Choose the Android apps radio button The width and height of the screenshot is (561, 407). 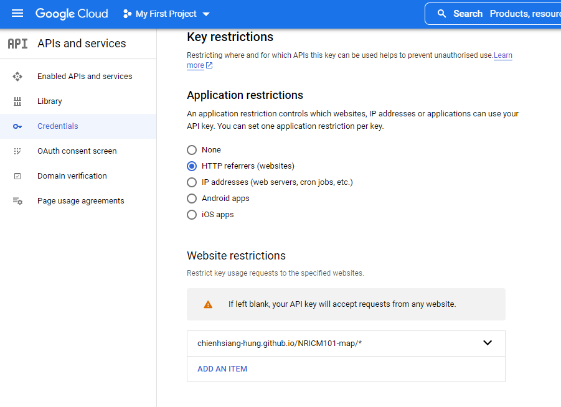[x=192, y=199]
